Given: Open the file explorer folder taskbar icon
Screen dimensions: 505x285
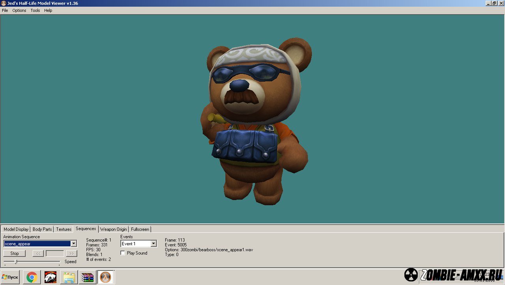Looking at the screenshot, I should [x=69, y=277].
